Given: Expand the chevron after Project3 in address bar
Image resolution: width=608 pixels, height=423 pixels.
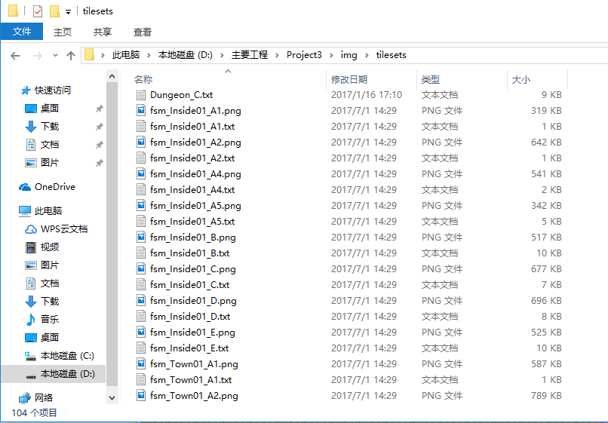Looking at the screenshot, I should pyautogui.click(x=331, y=56).
